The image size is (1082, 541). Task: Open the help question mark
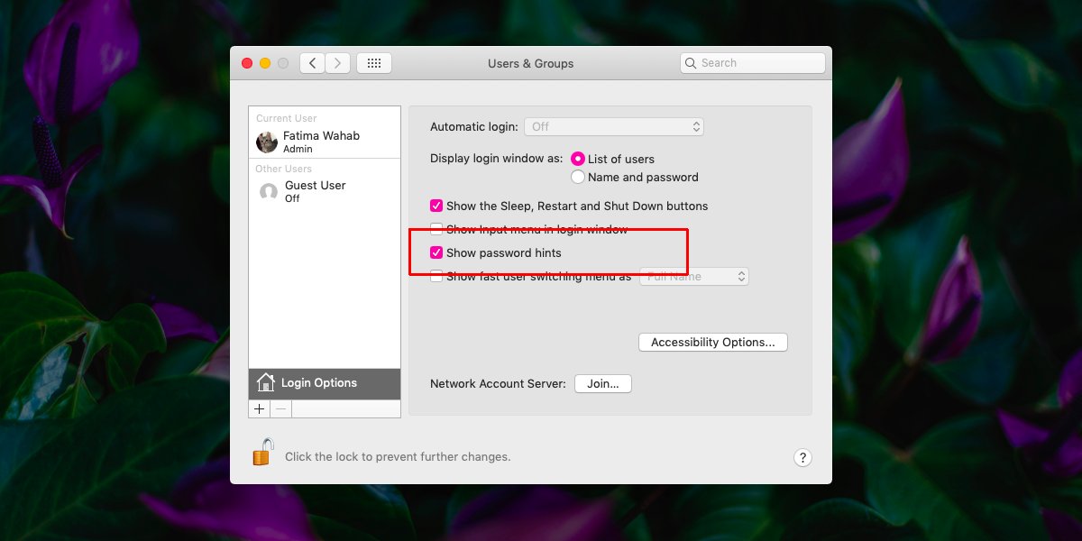(802, 457)
